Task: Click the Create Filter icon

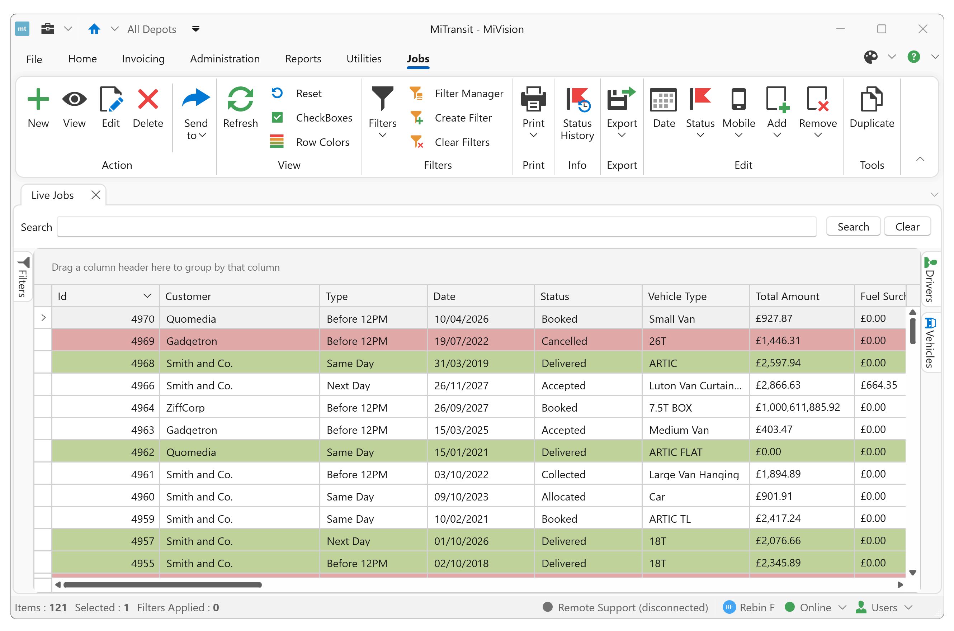Action: coord(417,118)
